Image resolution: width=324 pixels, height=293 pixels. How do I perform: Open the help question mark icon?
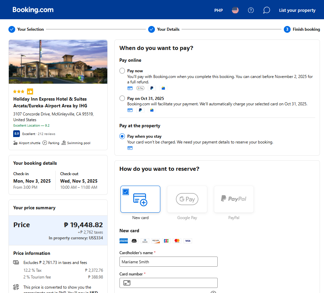[x=251, y=10]
